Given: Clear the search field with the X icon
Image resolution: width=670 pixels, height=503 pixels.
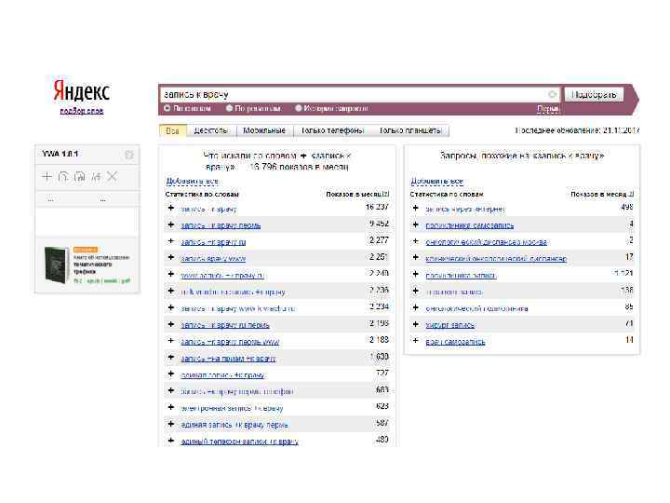Looking at the screenshot, I should pyautogui.click(x=553, y=94).
